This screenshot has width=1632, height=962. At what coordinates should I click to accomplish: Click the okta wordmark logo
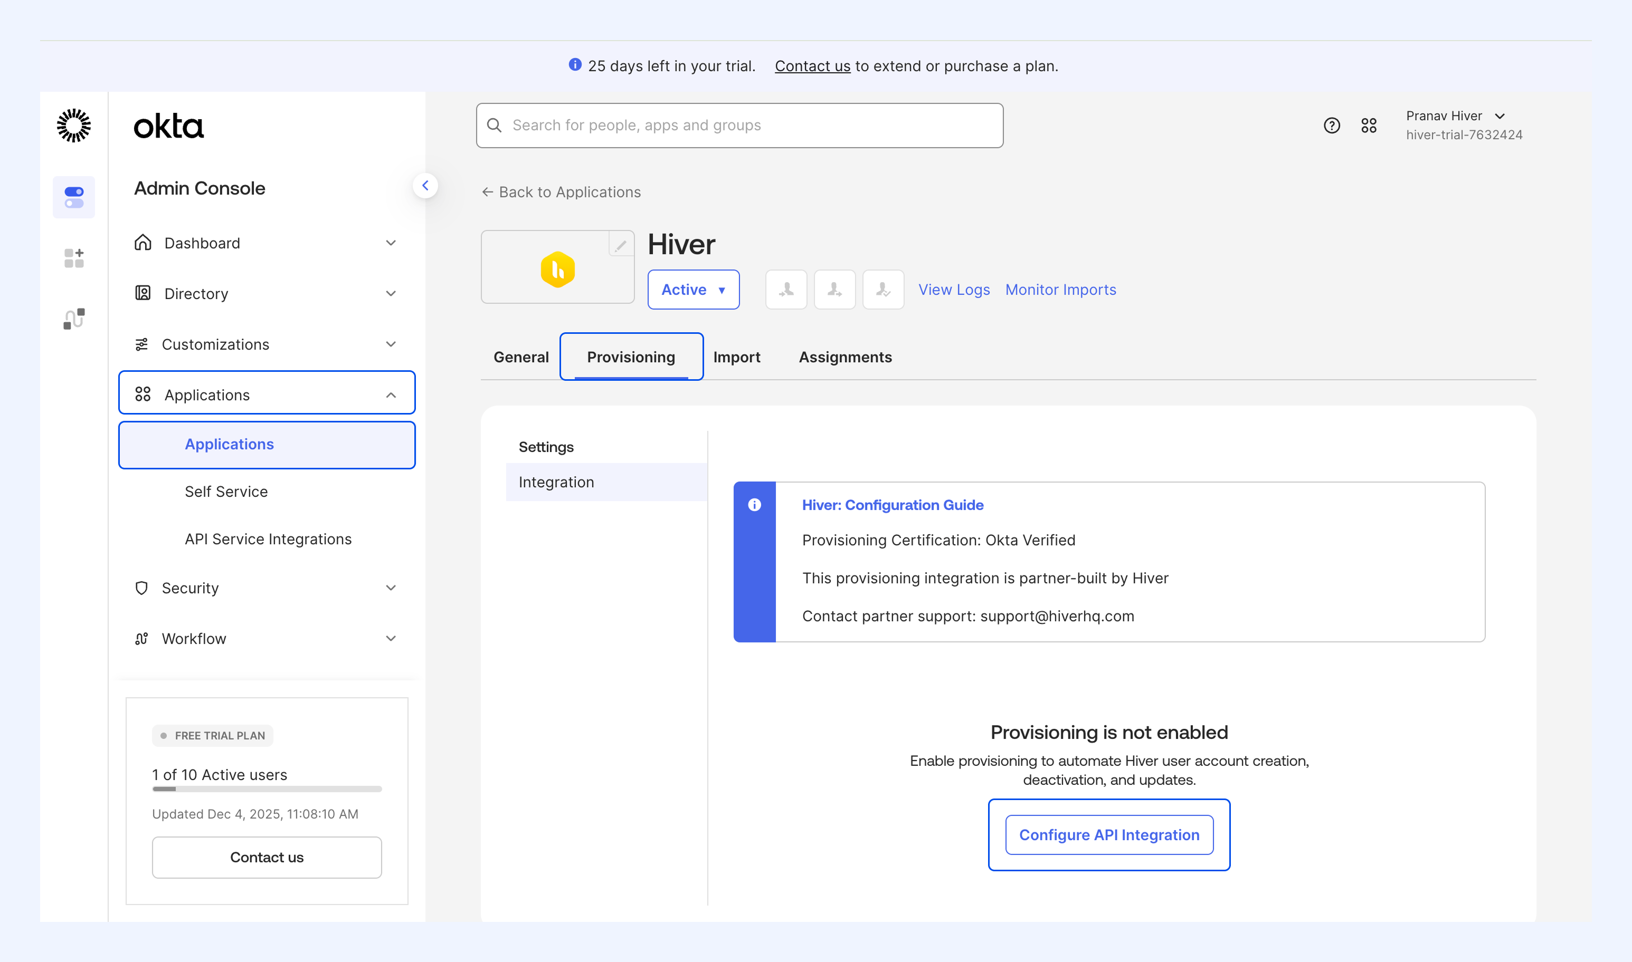pos(169,126)
